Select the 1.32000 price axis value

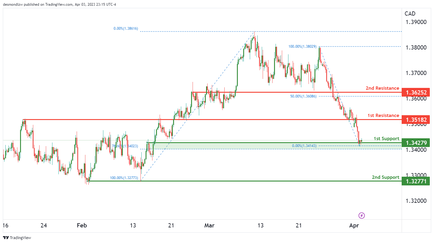tap(416, 201)
